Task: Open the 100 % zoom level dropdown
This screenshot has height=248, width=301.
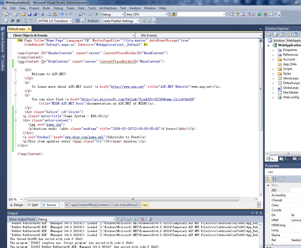Action: point(21,199)
